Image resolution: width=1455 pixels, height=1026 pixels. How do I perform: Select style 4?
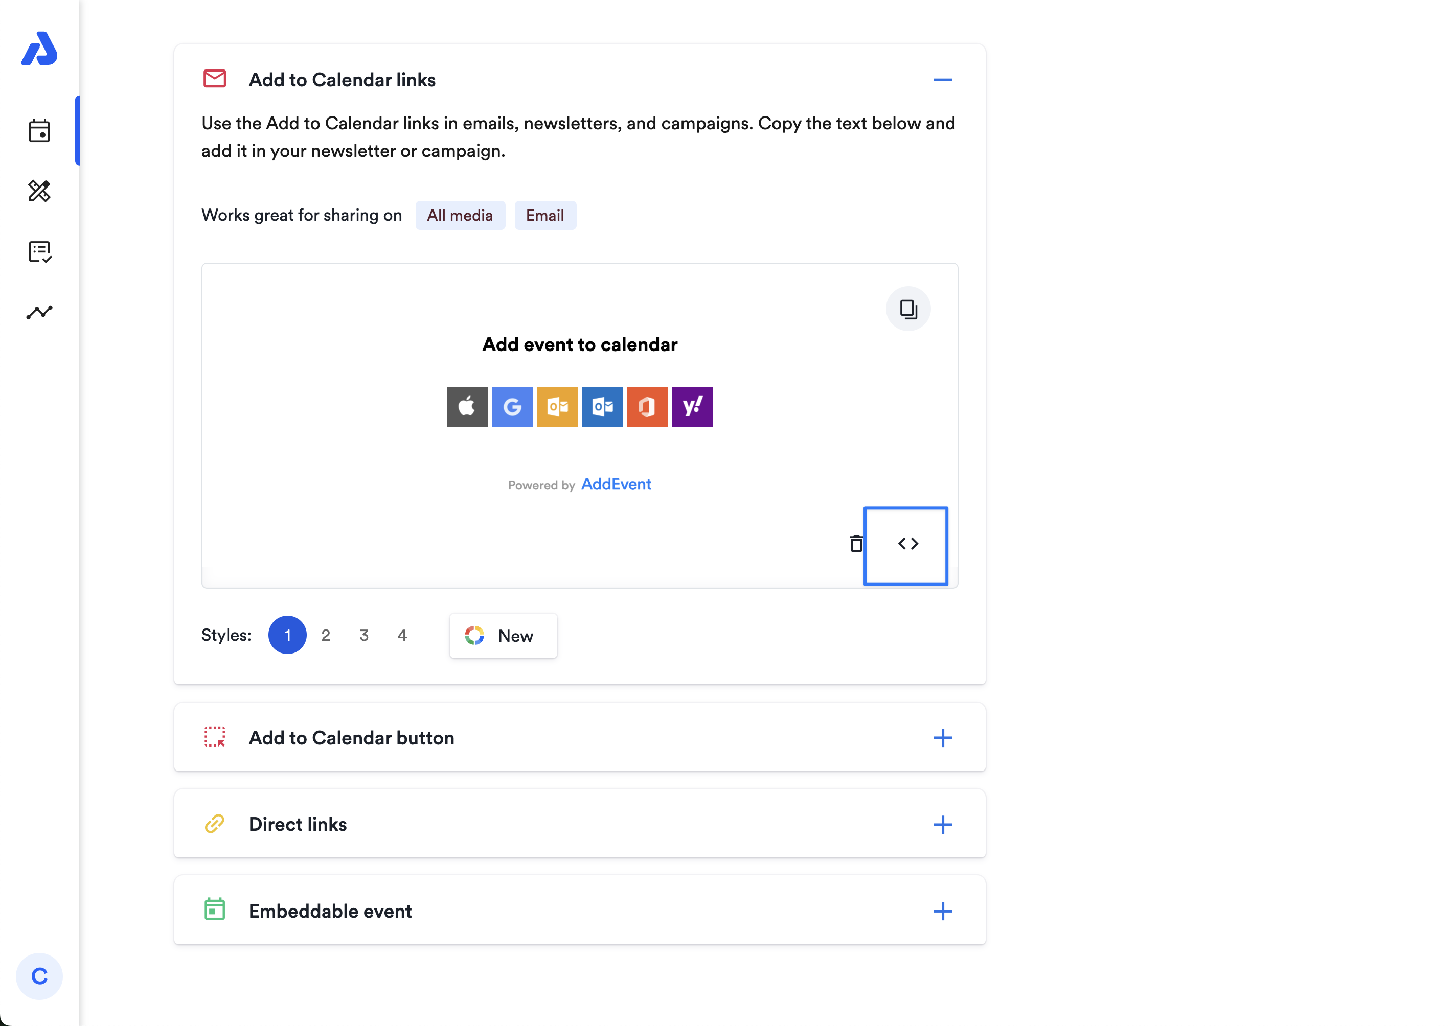click(x=402, y=635)
